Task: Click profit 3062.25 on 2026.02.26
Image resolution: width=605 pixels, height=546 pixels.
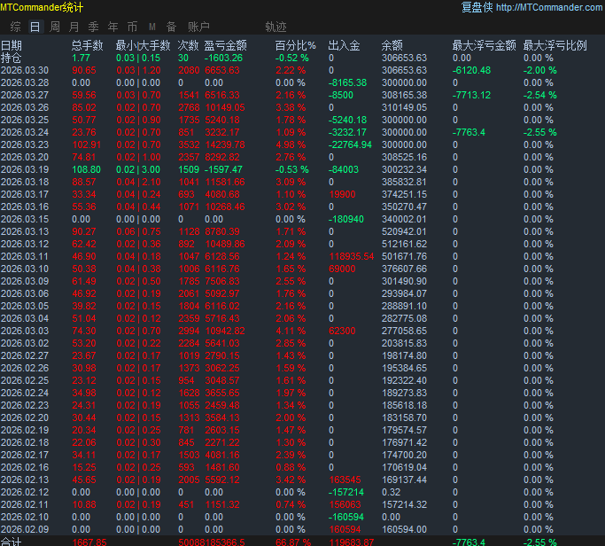Action: [222, 368]
